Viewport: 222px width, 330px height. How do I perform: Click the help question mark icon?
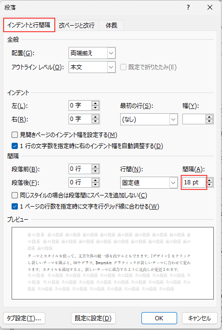[188, 8]
